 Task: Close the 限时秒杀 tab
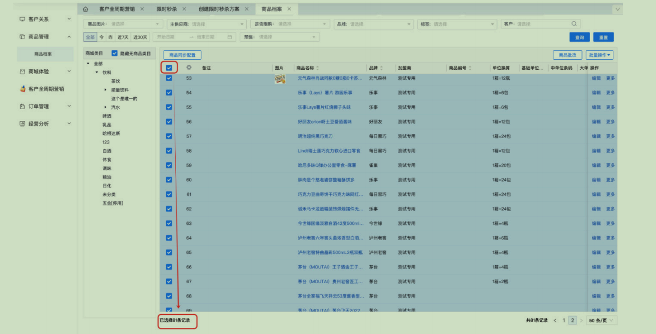coord(184,9)
